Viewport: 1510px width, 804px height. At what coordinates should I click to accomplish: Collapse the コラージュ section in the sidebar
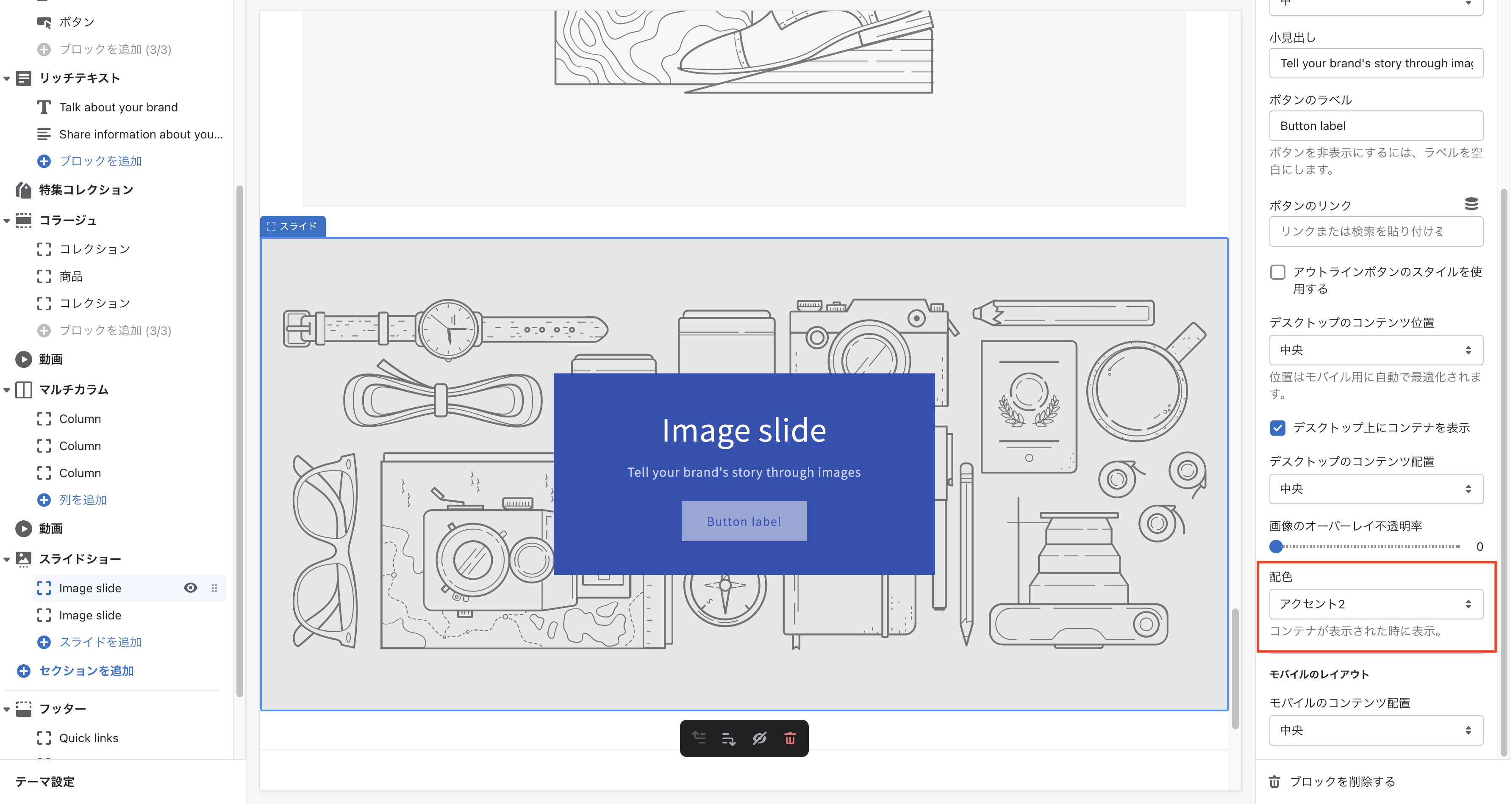[x=6, y=220]
